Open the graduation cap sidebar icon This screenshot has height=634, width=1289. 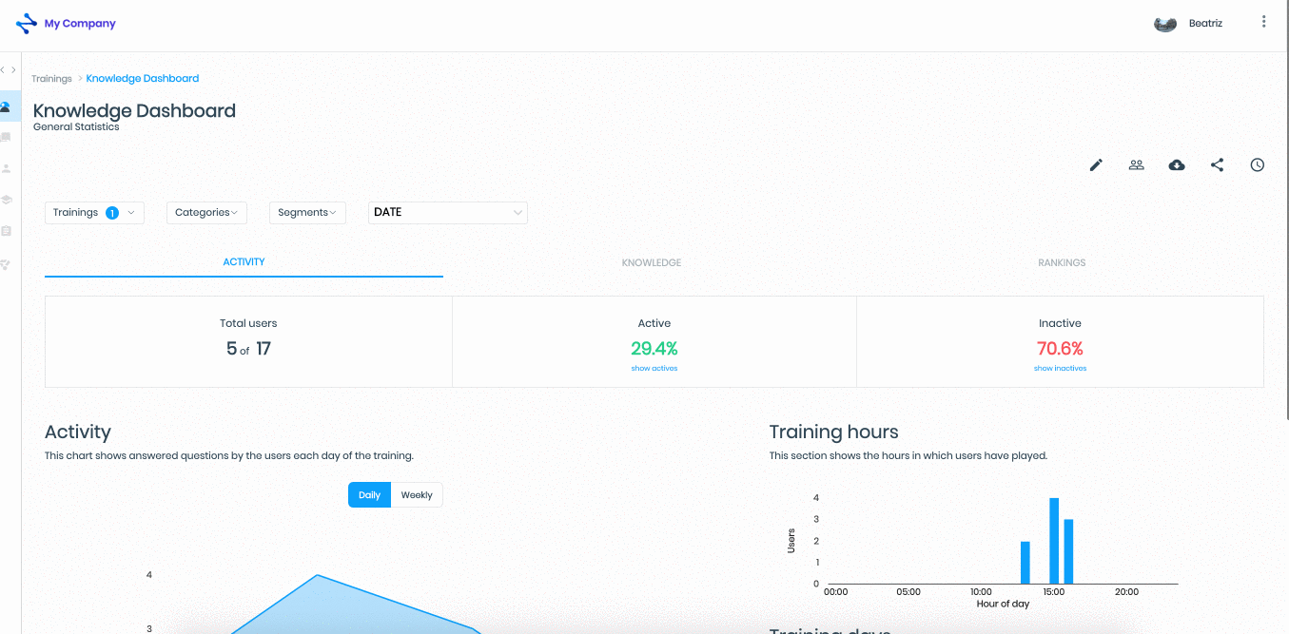click(x=7, y=200)
